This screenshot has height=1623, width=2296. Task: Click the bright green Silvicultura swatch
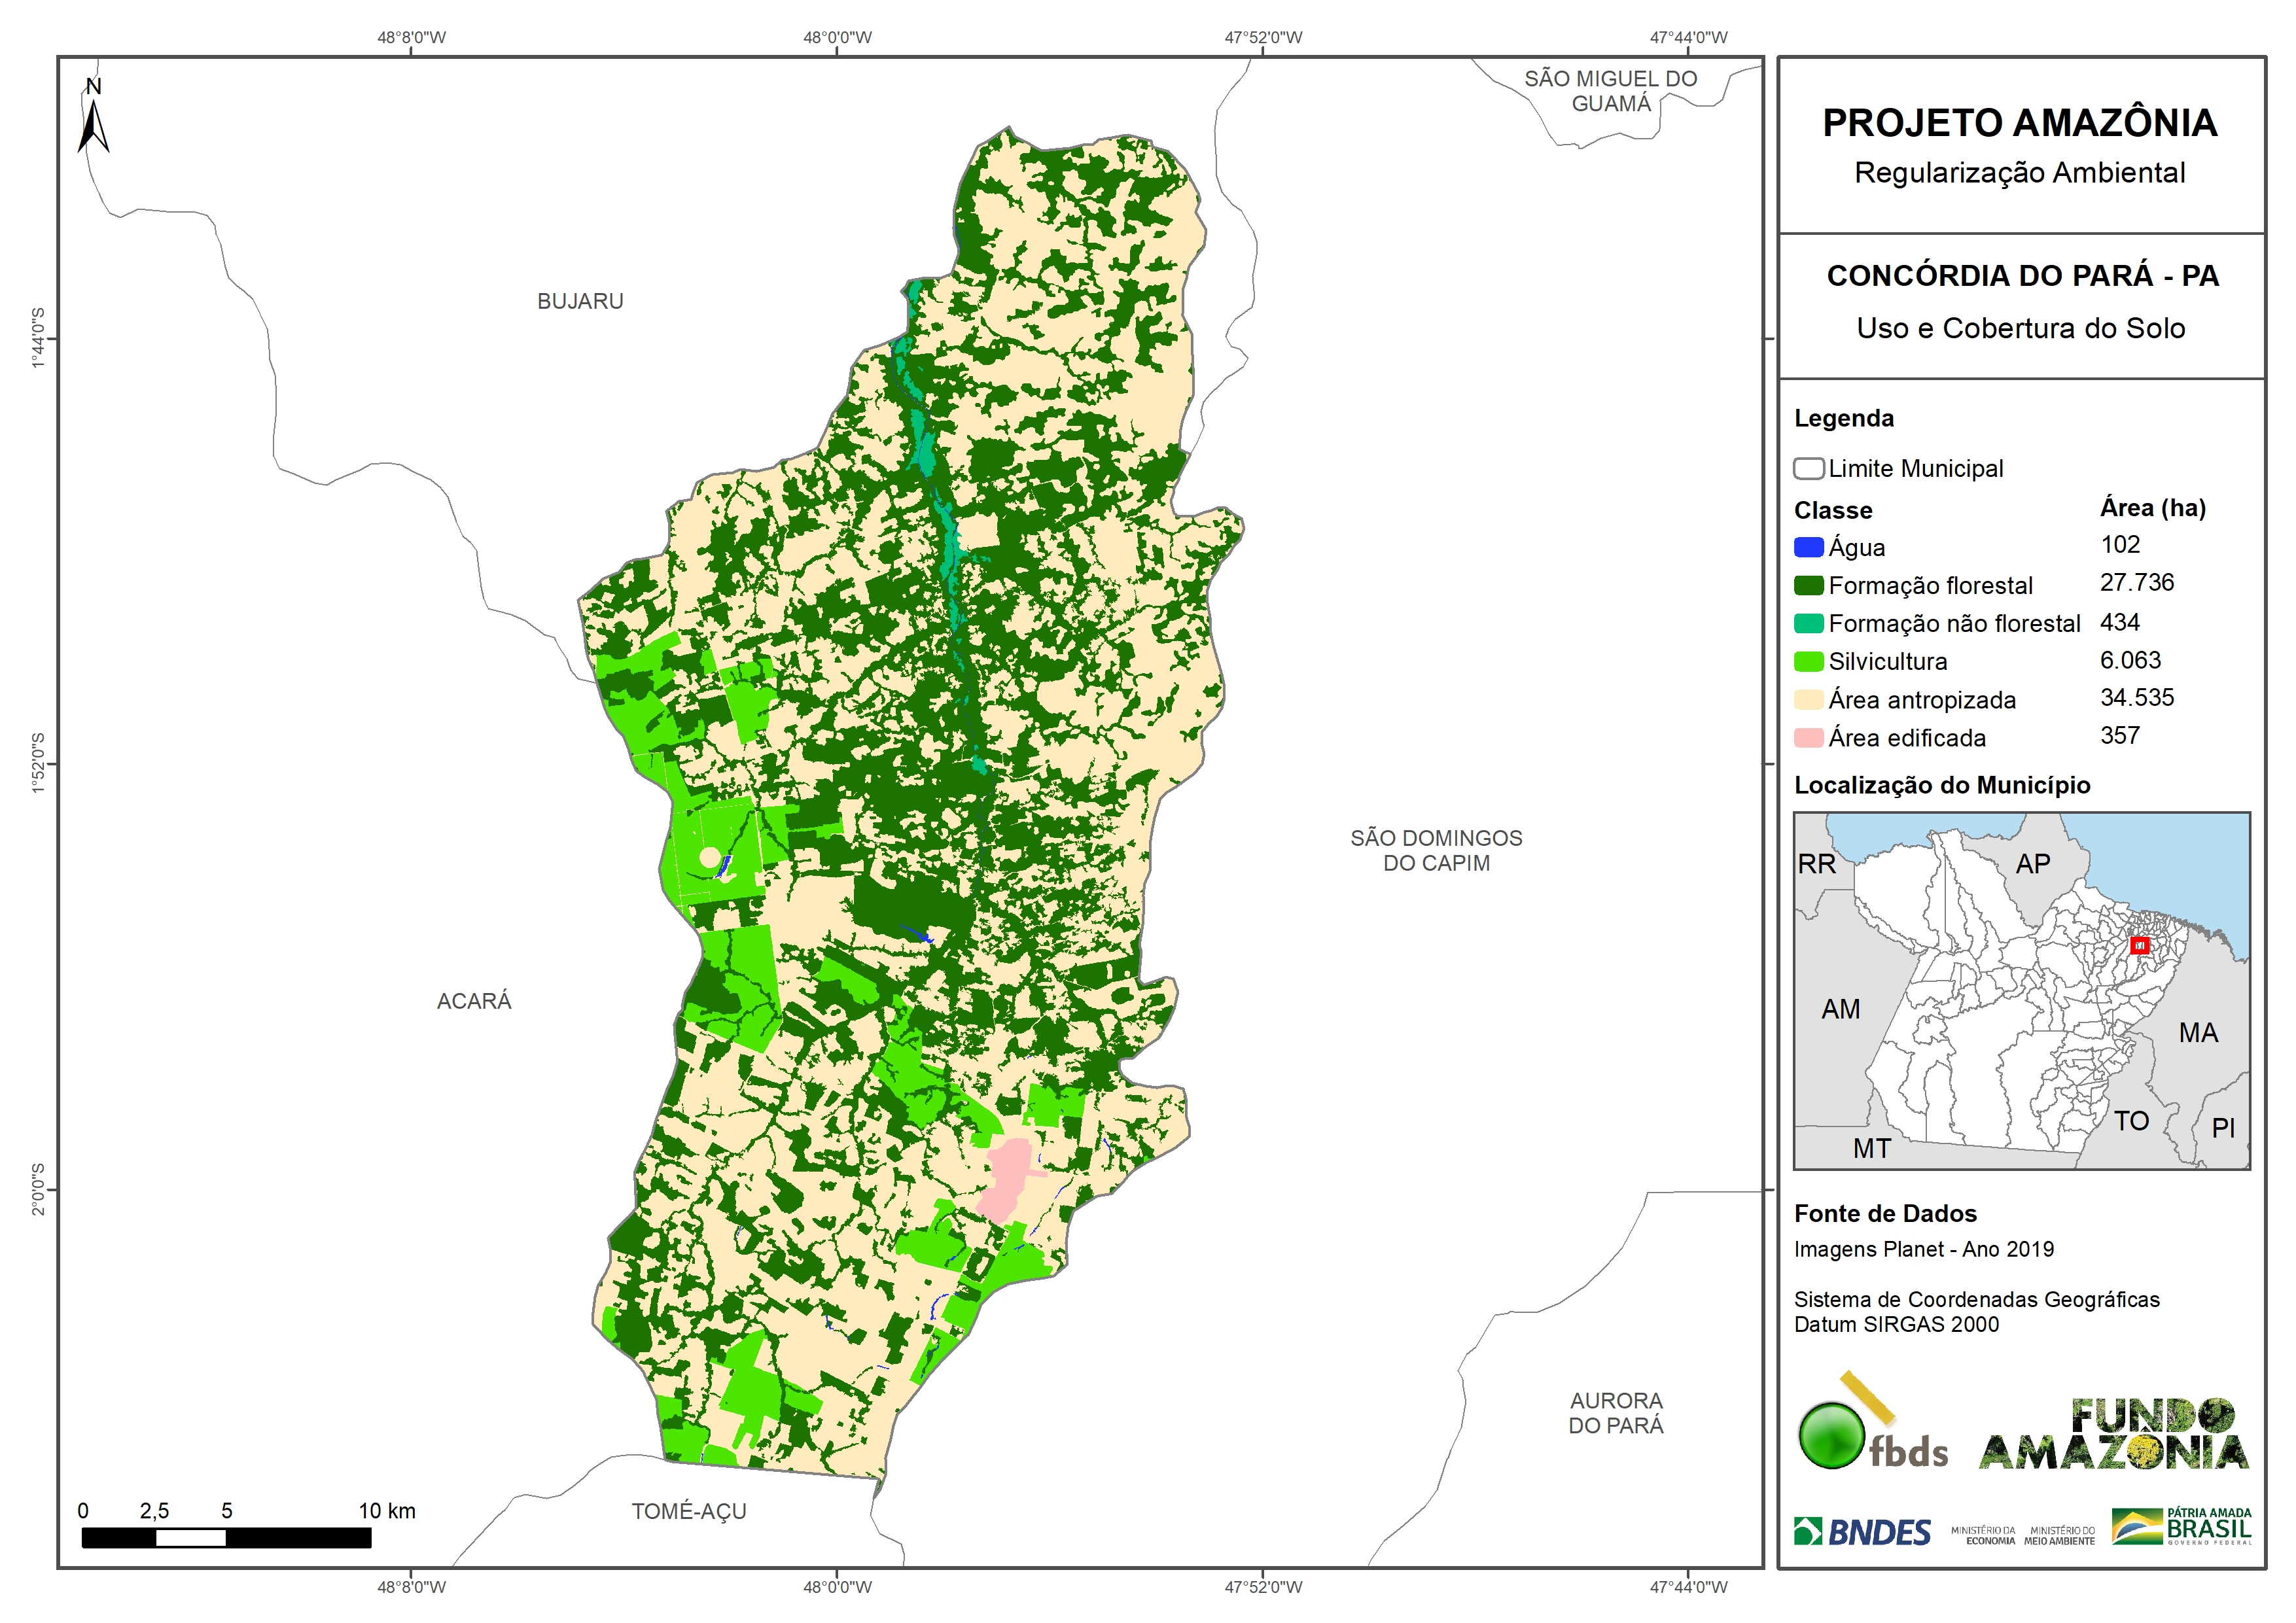click(x=1808, y=661)
